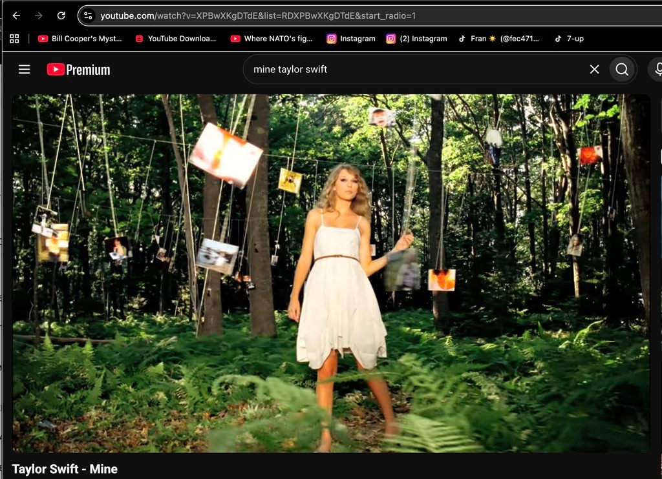Open the 7-up TikTok bookmark

pos(569,39)
